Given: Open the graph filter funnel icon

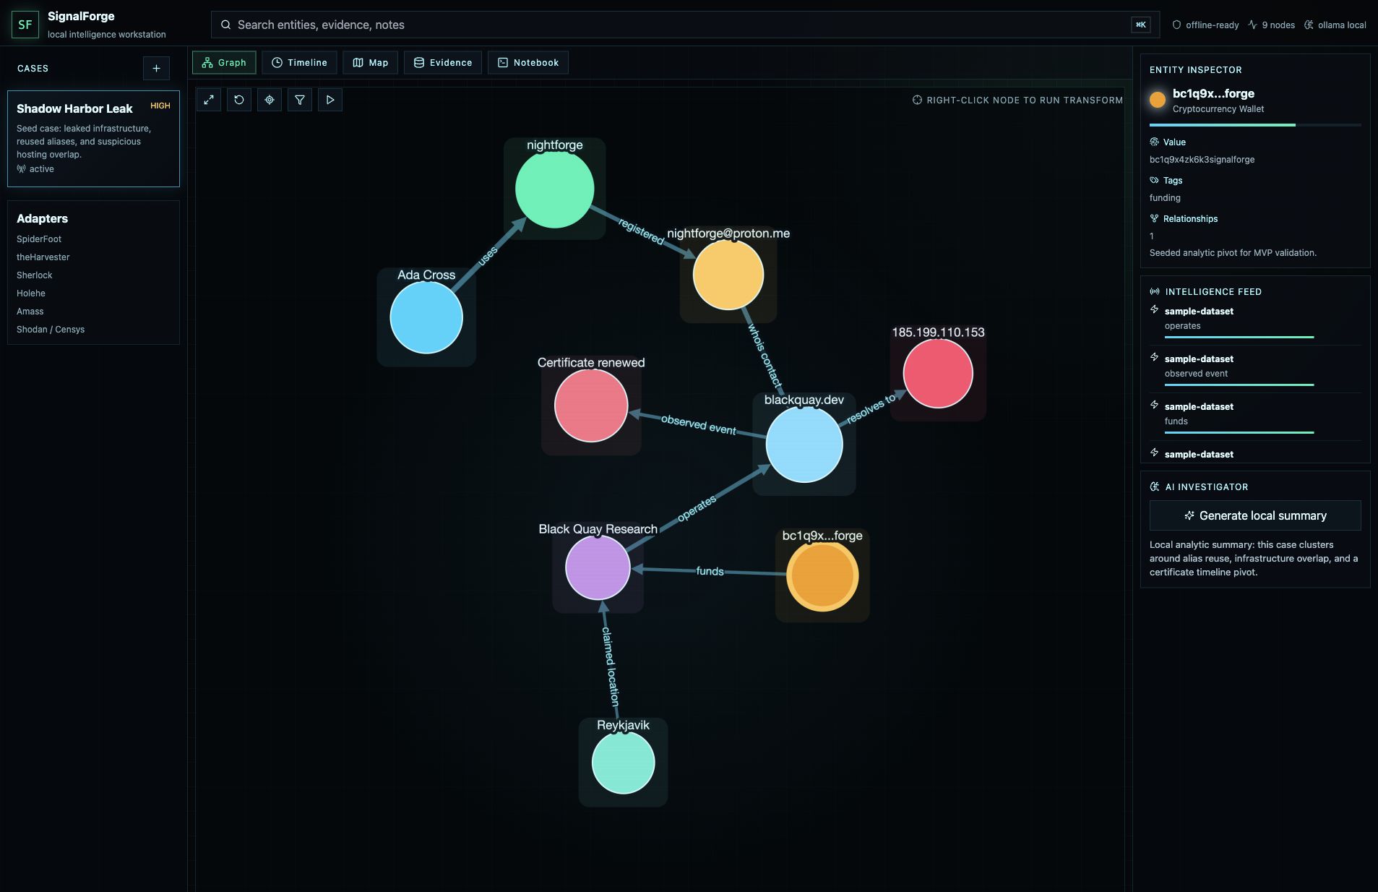Looking at the screenshot, I should [x=300, y=100].
